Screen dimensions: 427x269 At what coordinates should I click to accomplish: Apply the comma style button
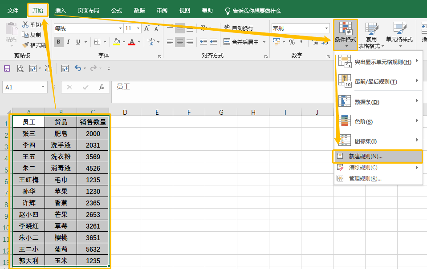point(301,42)
